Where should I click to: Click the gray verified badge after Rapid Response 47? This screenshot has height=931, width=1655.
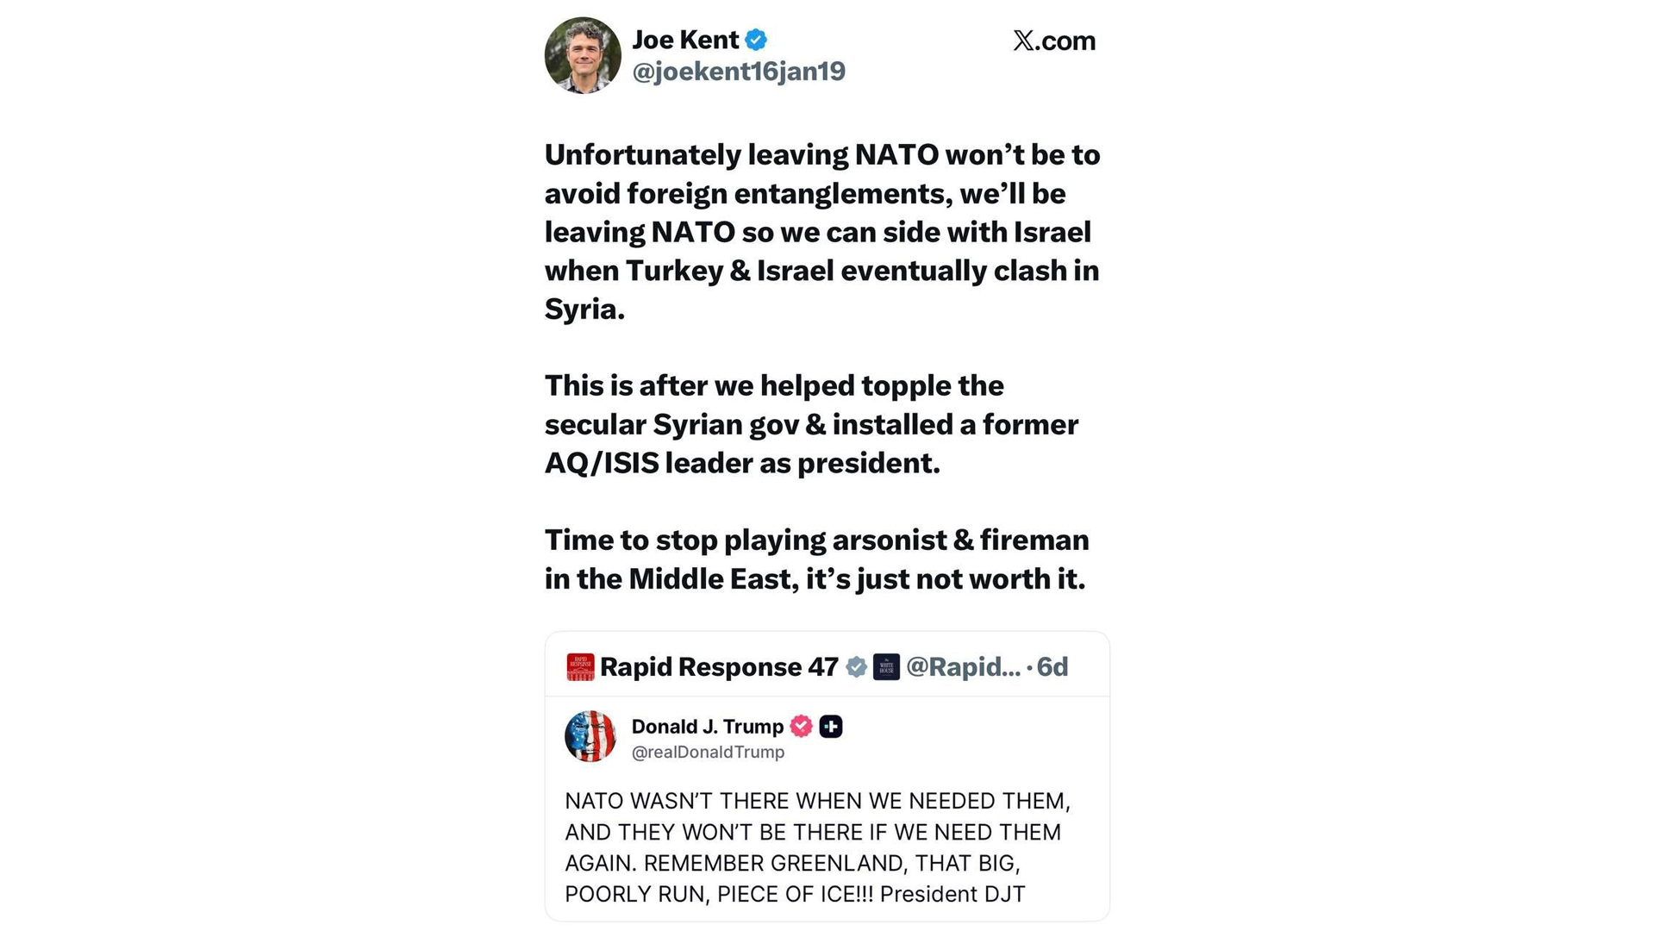pos(856,667)
